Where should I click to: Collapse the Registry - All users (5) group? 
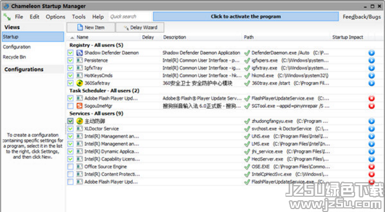pyautogui.click(x=96, y=45)
